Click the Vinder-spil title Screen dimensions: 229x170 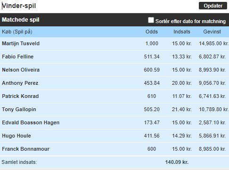pos(19,6)
